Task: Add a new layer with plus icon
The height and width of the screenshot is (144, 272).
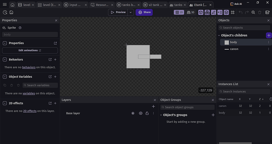Action: 153,106
